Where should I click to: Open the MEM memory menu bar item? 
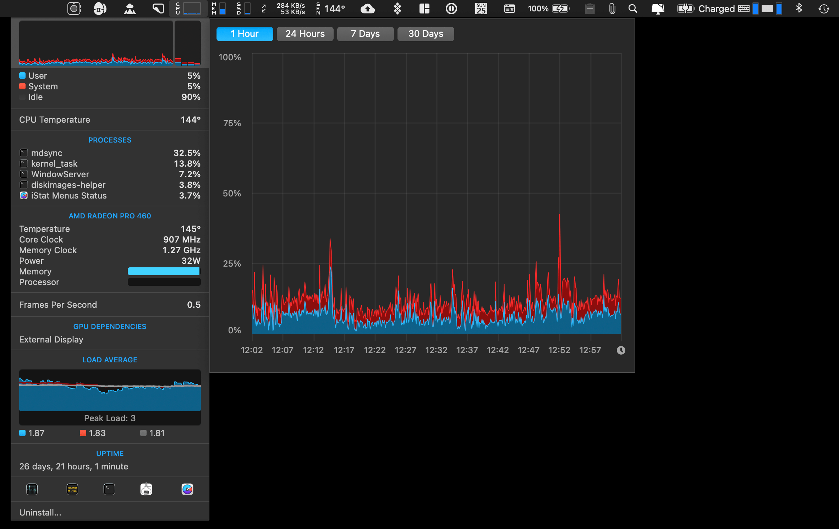coord(219,9)
